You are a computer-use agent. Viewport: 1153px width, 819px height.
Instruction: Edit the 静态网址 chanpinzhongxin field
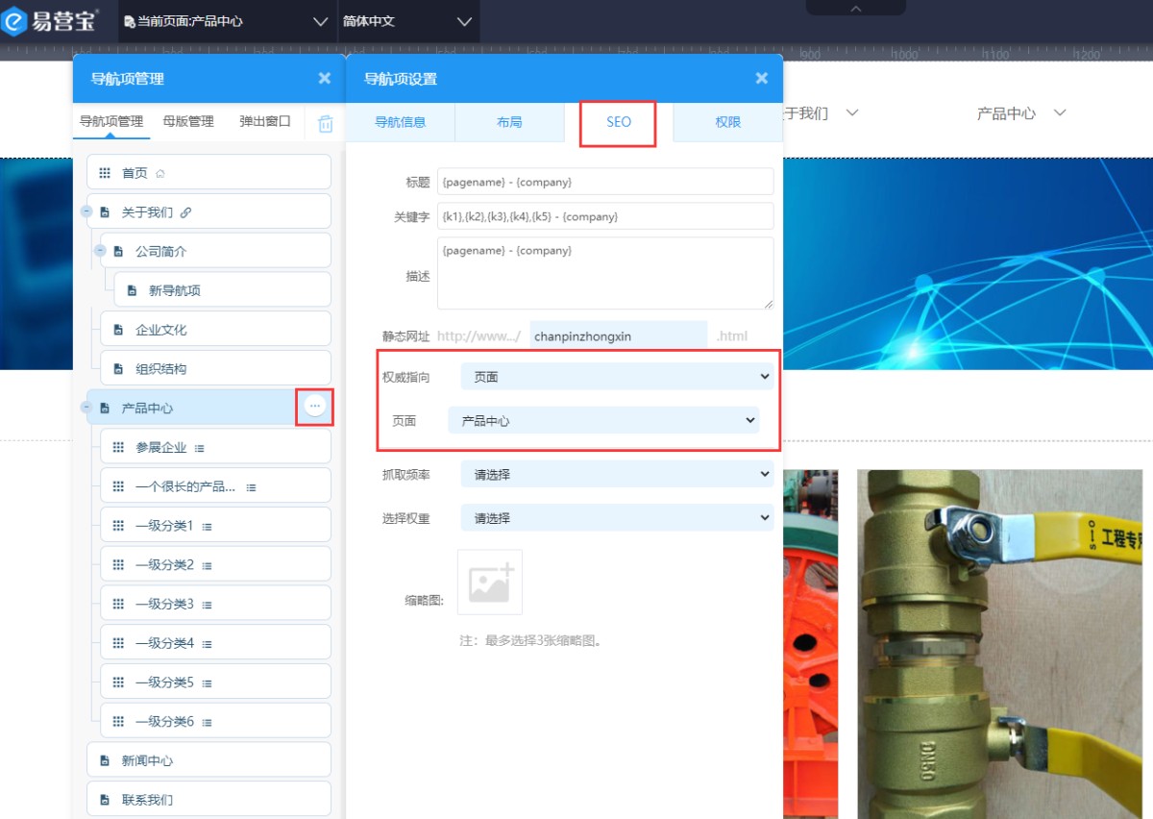coord(619,335)
